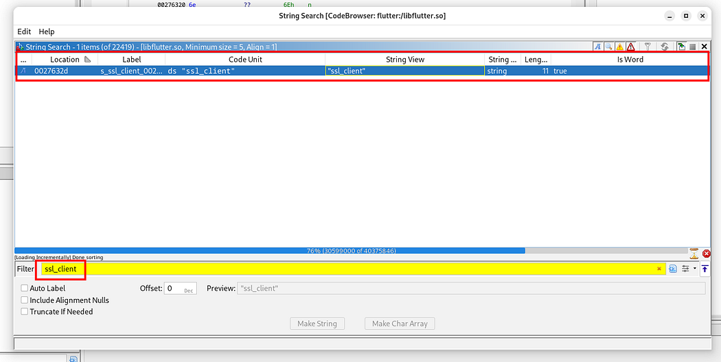
Task: Enable Include Alignment Nulls checkbox
Action: 24,300
